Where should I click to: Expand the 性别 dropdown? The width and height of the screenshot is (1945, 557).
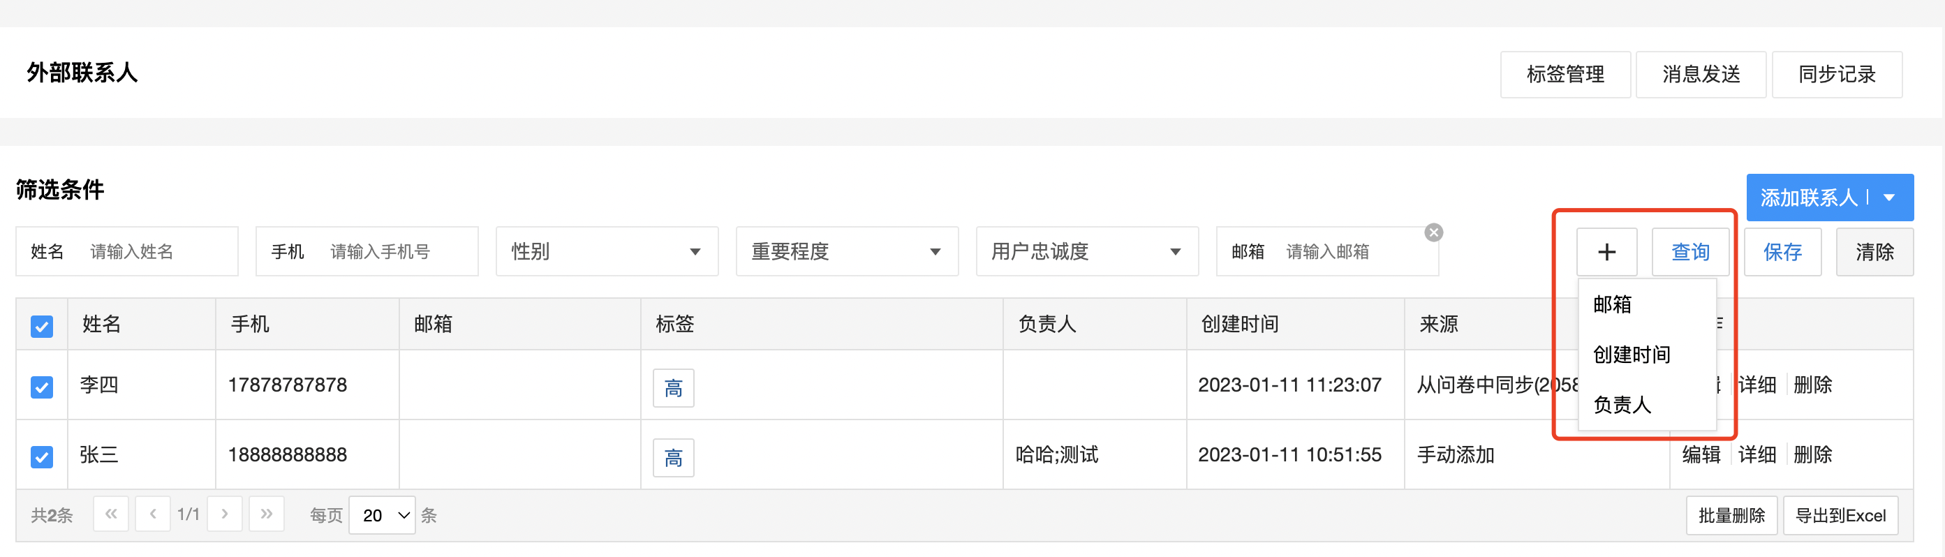607,251
